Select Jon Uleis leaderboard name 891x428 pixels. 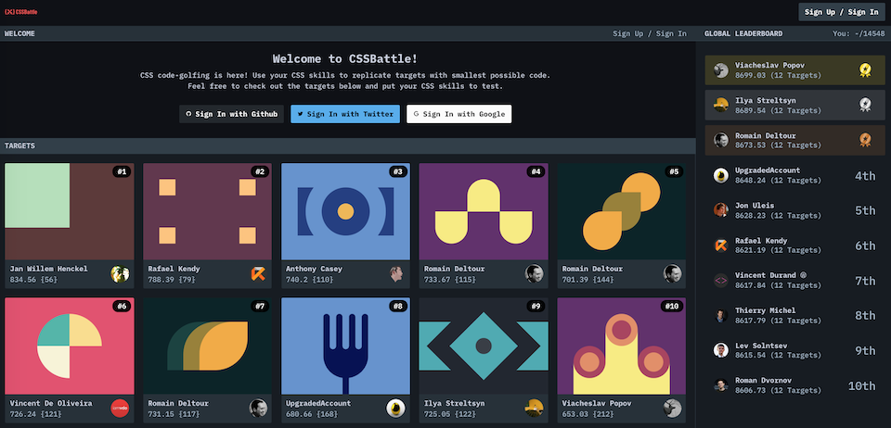coord(755,206)
